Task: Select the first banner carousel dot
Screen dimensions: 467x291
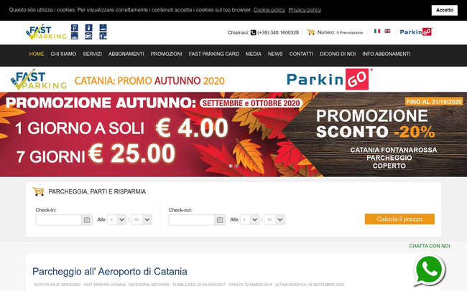Action: coord(231,166)
